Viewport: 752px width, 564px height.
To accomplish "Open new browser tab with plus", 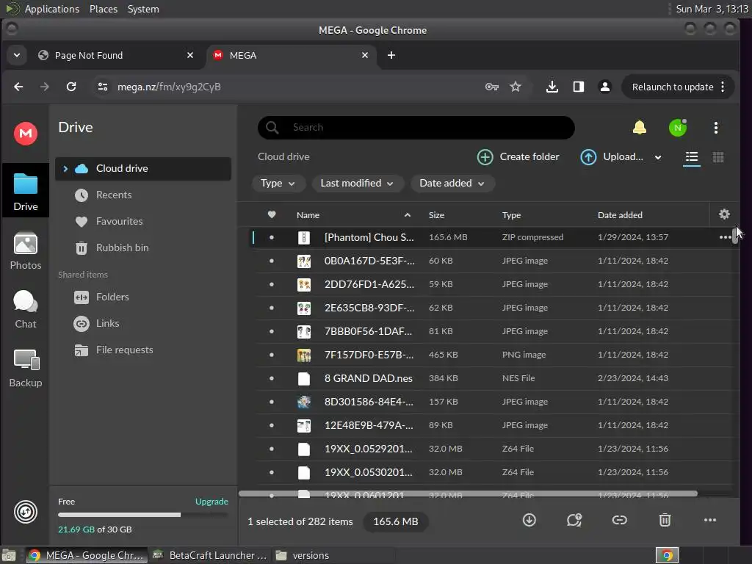I will (391, 55).
